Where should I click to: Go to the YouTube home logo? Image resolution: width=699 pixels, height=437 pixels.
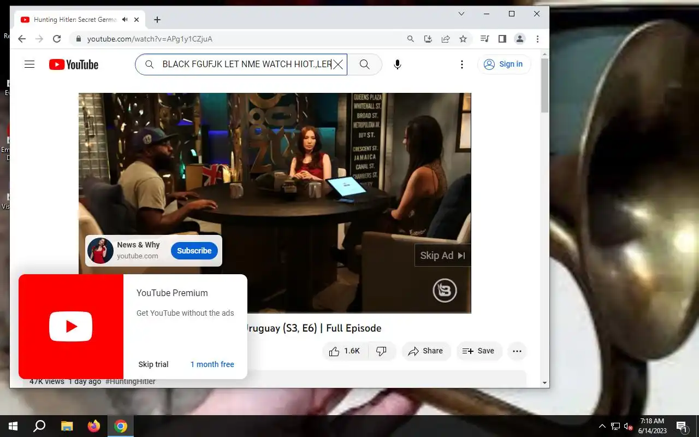pos(74,64)
